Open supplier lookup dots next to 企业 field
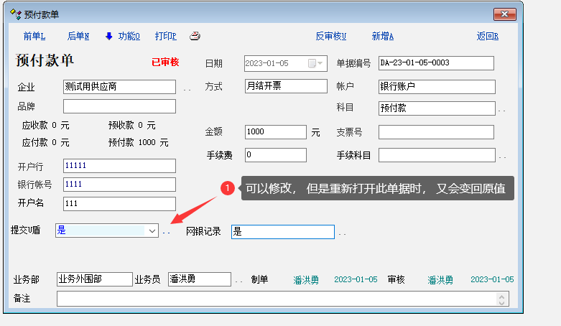 point(187,89)
